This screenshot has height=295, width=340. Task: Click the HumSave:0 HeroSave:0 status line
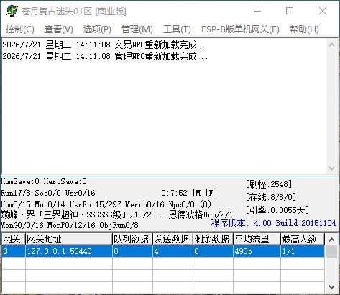pos(44,181)
